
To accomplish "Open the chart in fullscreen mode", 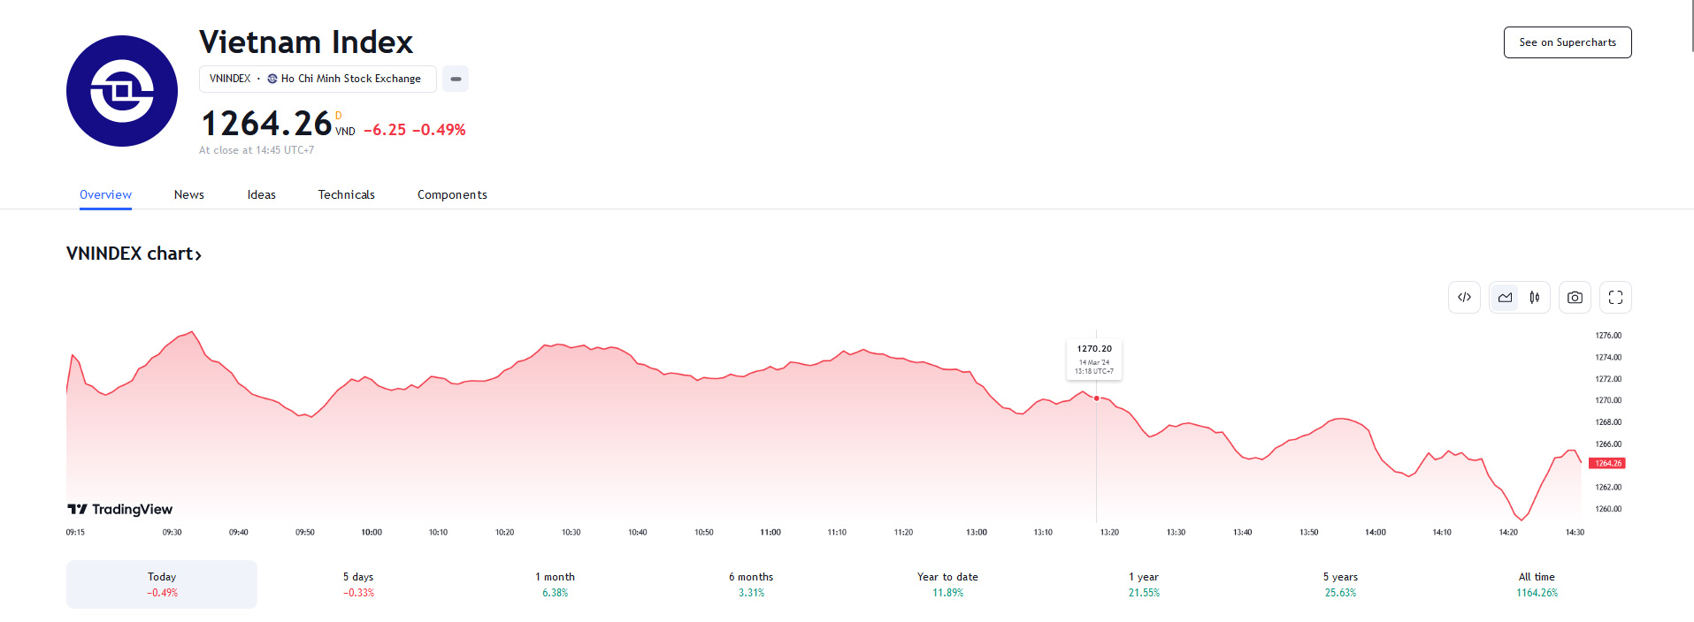I will pyautogui.click(x=1615, y=298).
